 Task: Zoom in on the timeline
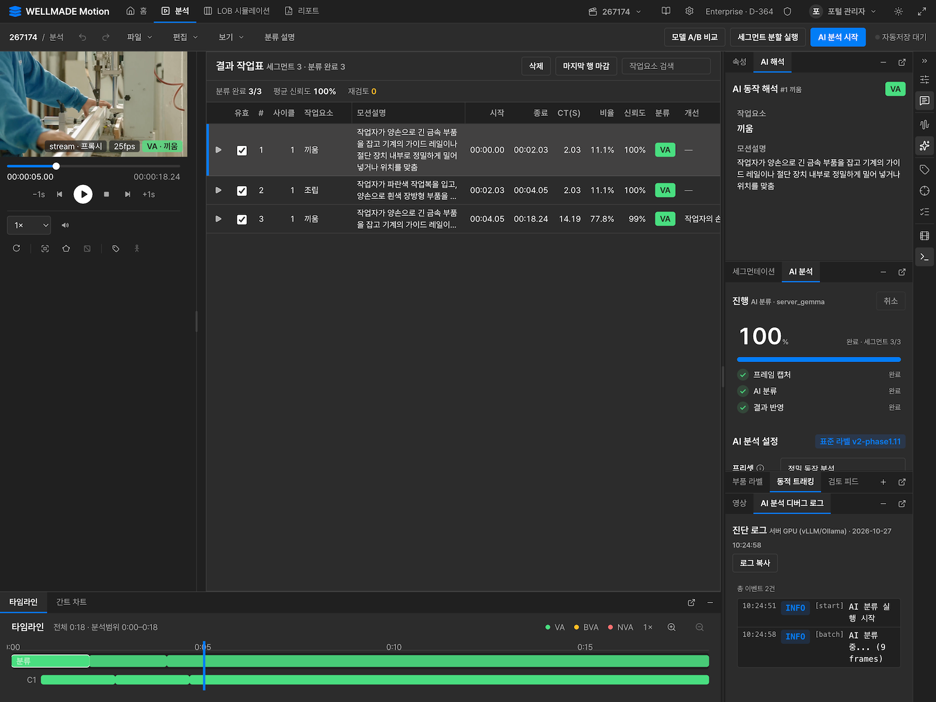[x=672, y=627]
